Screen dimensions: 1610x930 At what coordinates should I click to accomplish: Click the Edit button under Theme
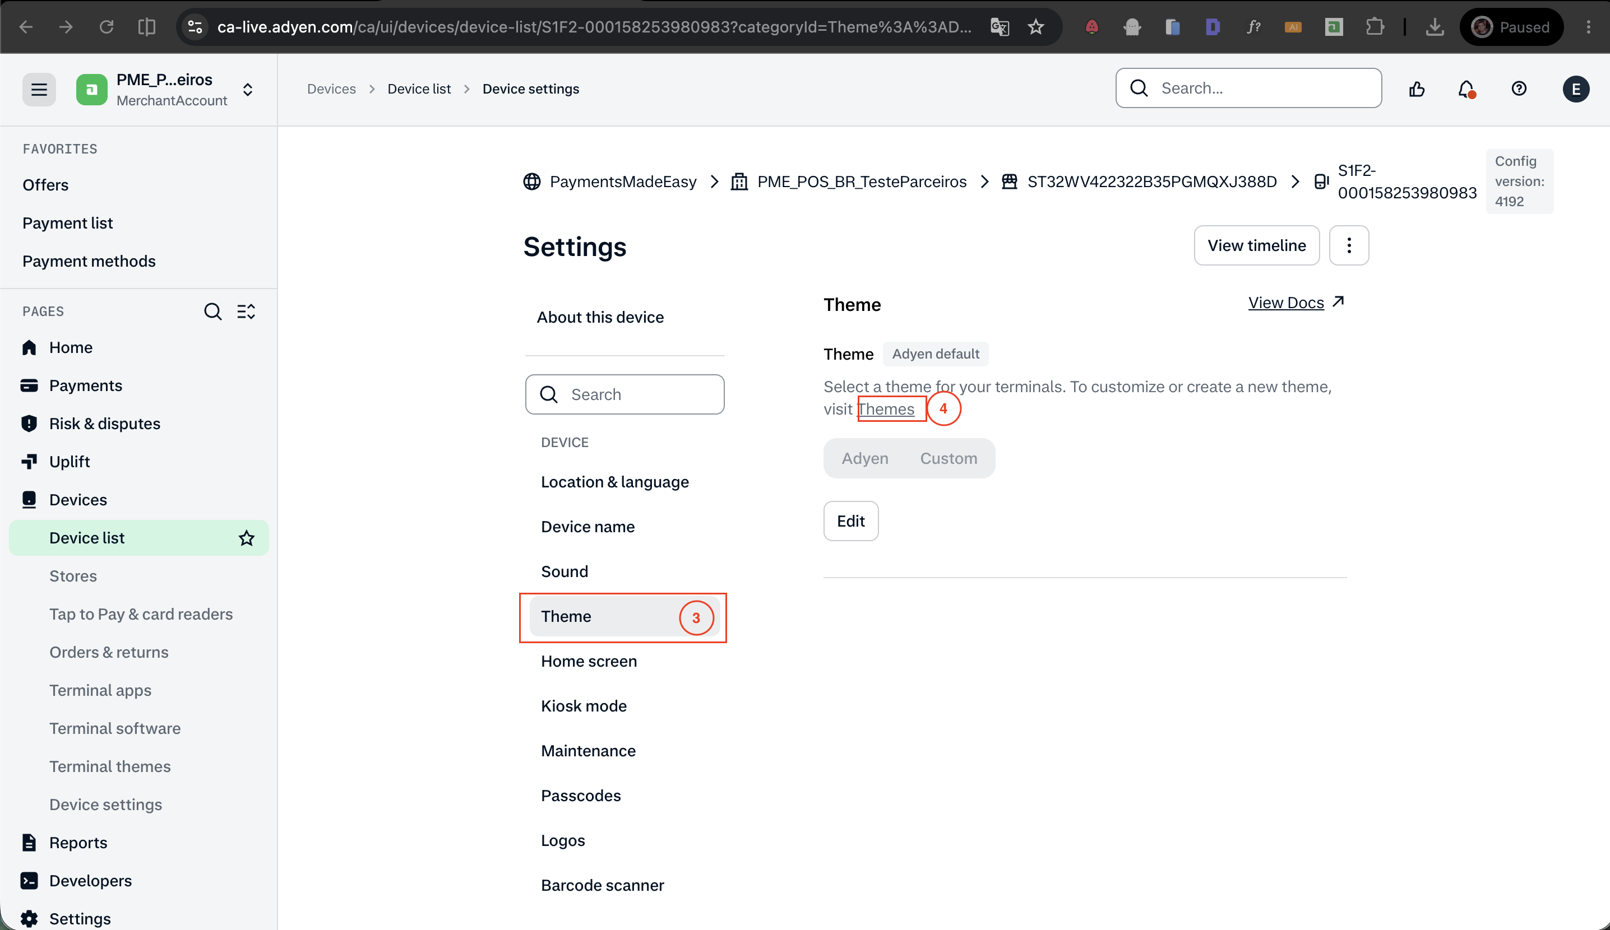(850, 521)
